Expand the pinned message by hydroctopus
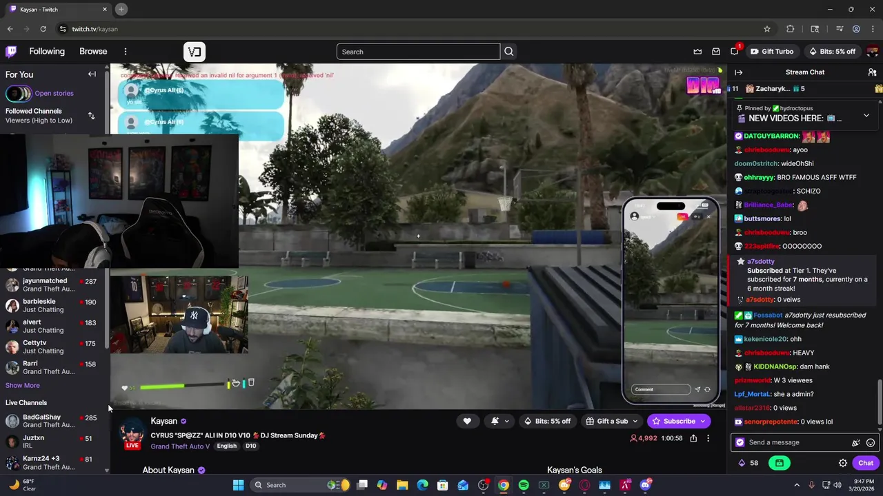This screenshot has height=496, width=883. (x=866, y=115)
